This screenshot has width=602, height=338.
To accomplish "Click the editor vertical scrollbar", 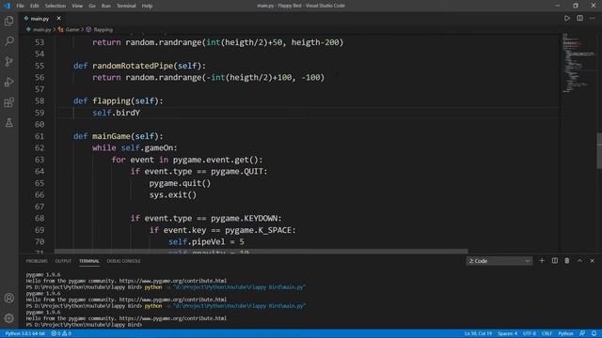I will click(599, 150).
